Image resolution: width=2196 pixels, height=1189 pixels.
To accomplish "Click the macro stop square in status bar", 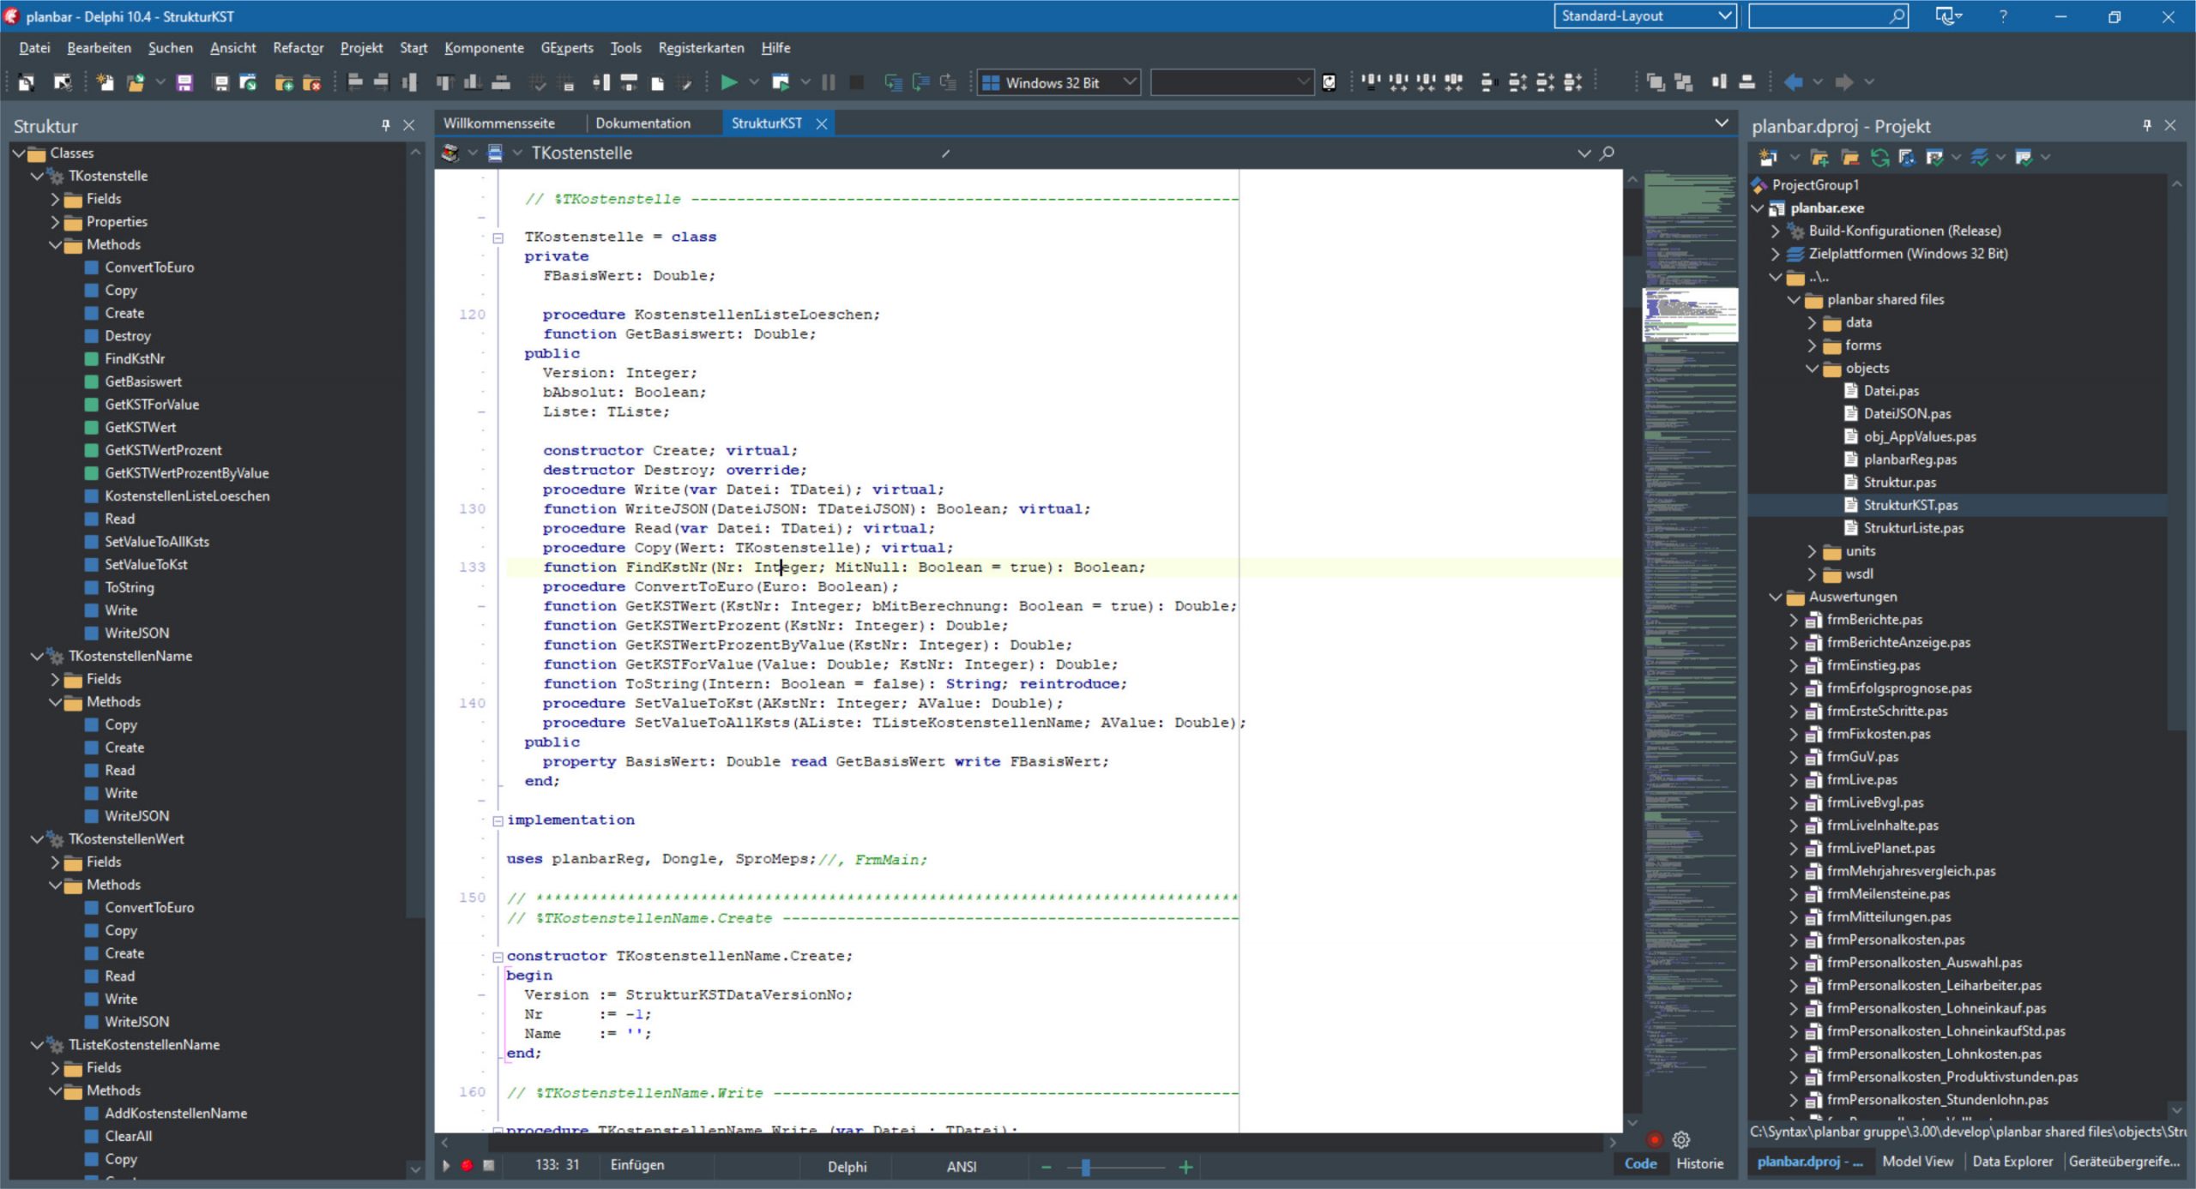I will click(488, 1166).
